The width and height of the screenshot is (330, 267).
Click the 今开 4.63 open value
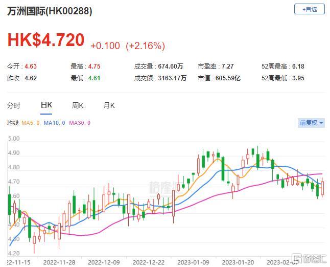tap(31, 66)
